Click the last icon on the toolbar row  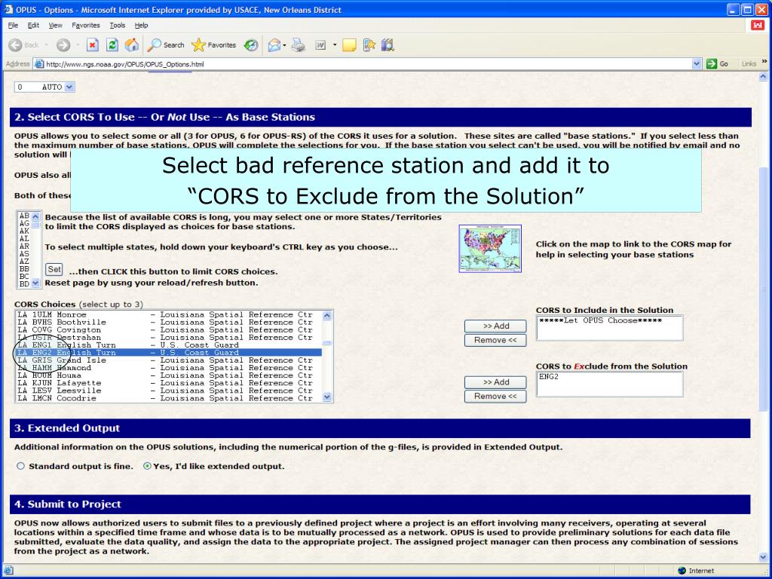pos(388,45)
